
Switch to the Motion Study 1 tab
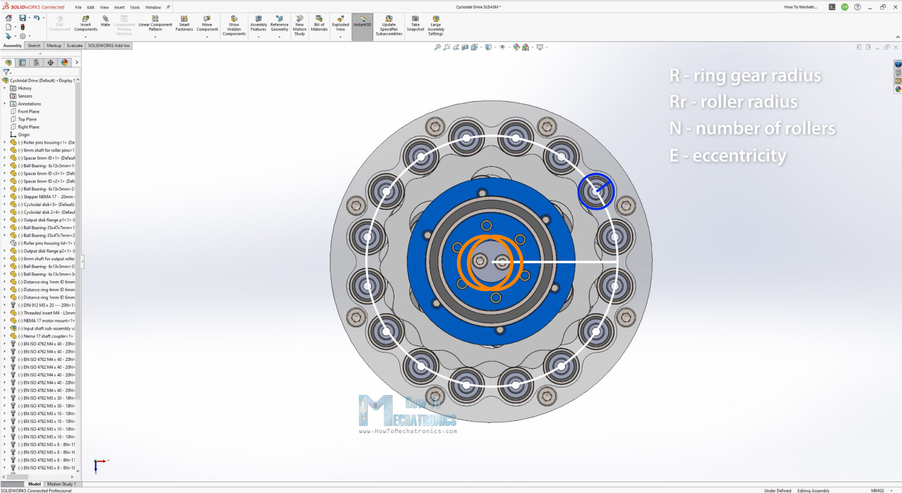coord(61,484)
